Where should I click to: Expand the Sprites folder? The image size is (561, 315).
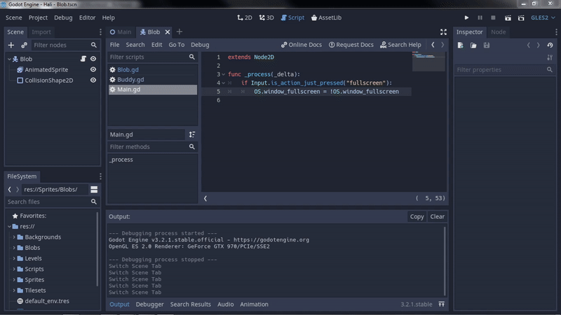(x=14, y=279)
